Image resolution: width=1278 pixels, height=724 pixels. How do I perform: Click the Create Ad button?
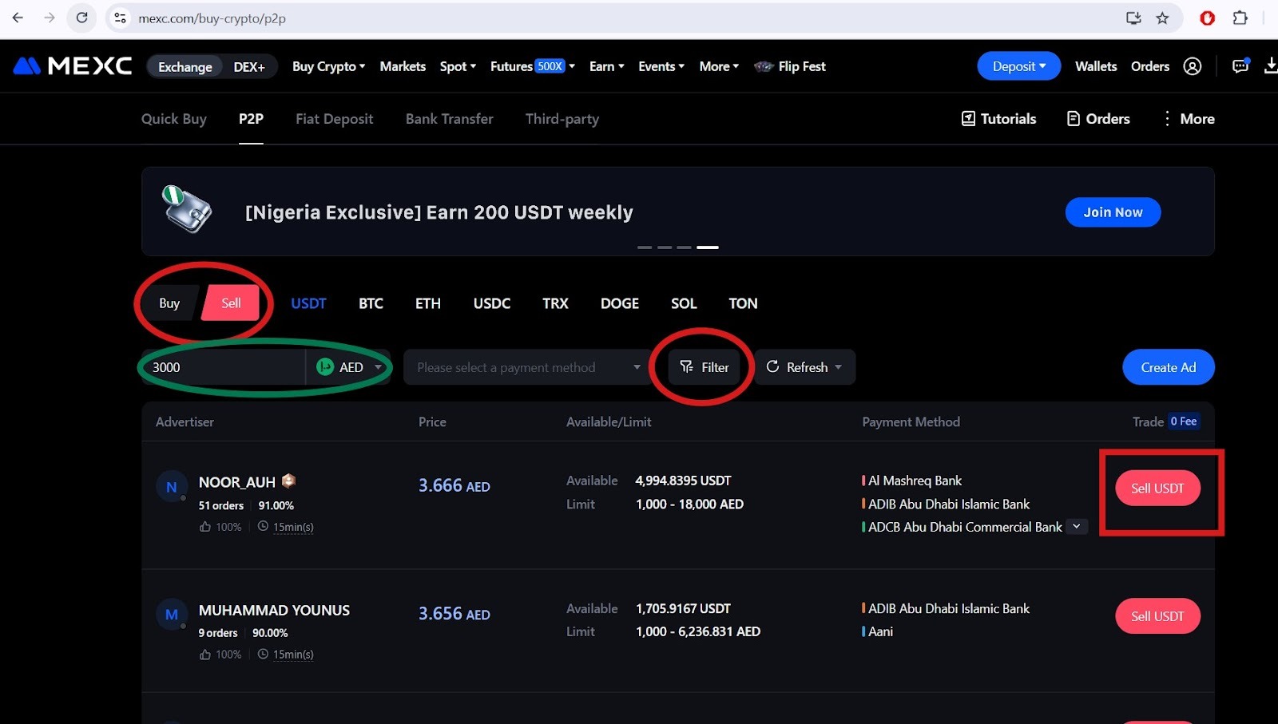click(1168, 367)
